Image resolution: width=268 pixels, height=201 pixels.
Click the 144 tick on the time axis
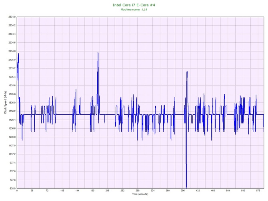(77, 191)
